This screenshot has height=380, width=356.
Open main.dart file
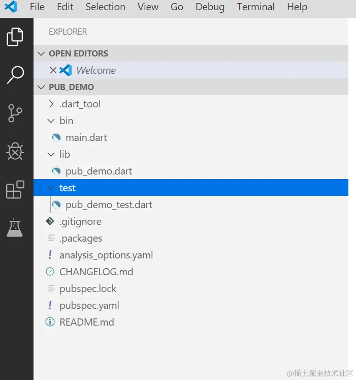click(86, 137)
